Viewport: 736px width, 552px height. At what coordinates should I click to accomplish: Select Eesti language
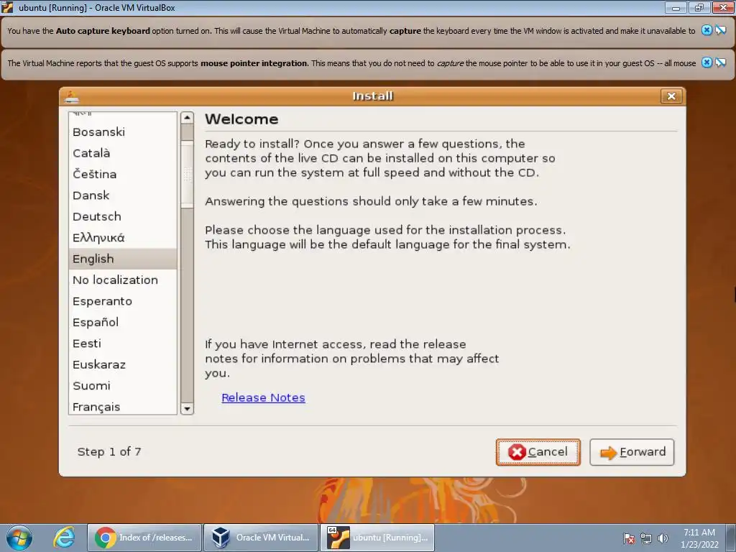tap(122, 343)
